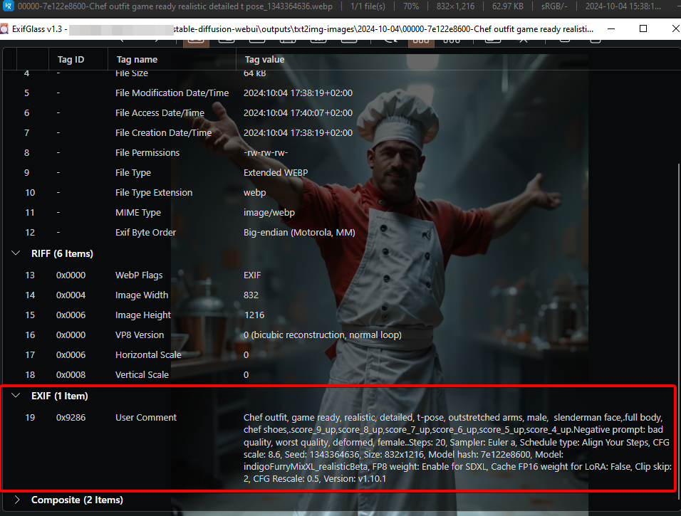
Task: Select the User Comment tag row
Action: (340, 448)
